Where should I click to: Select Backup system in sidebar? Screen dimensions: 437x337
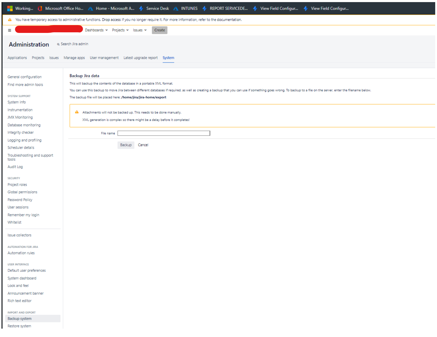(x=33, y=319)
